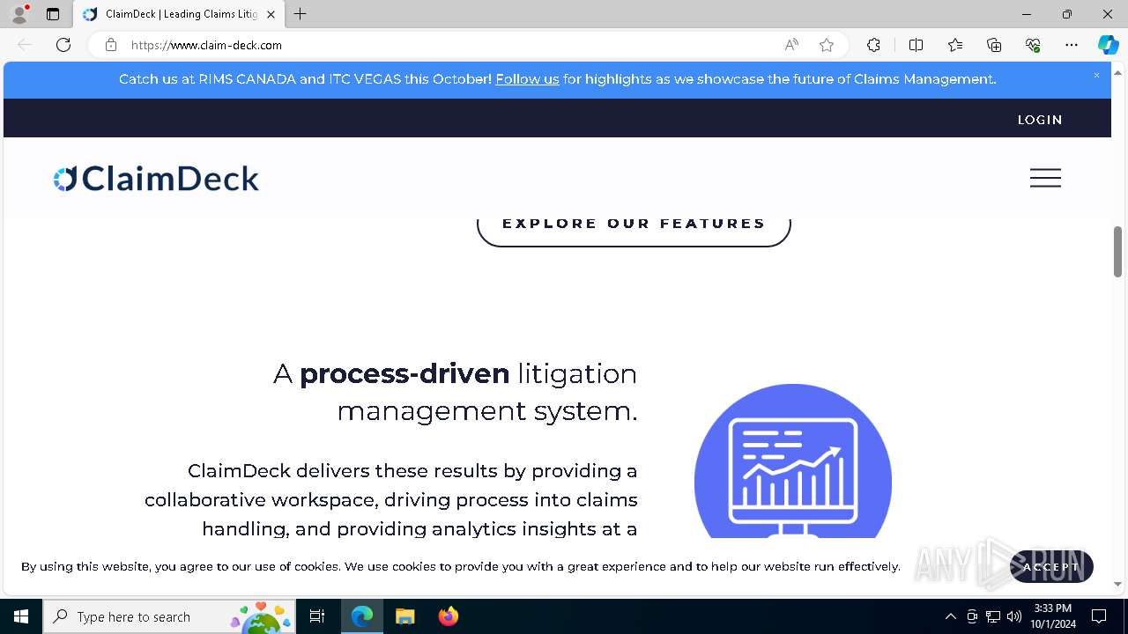Click the taskbar search box

pyautogui.click(x=167, y=616)
